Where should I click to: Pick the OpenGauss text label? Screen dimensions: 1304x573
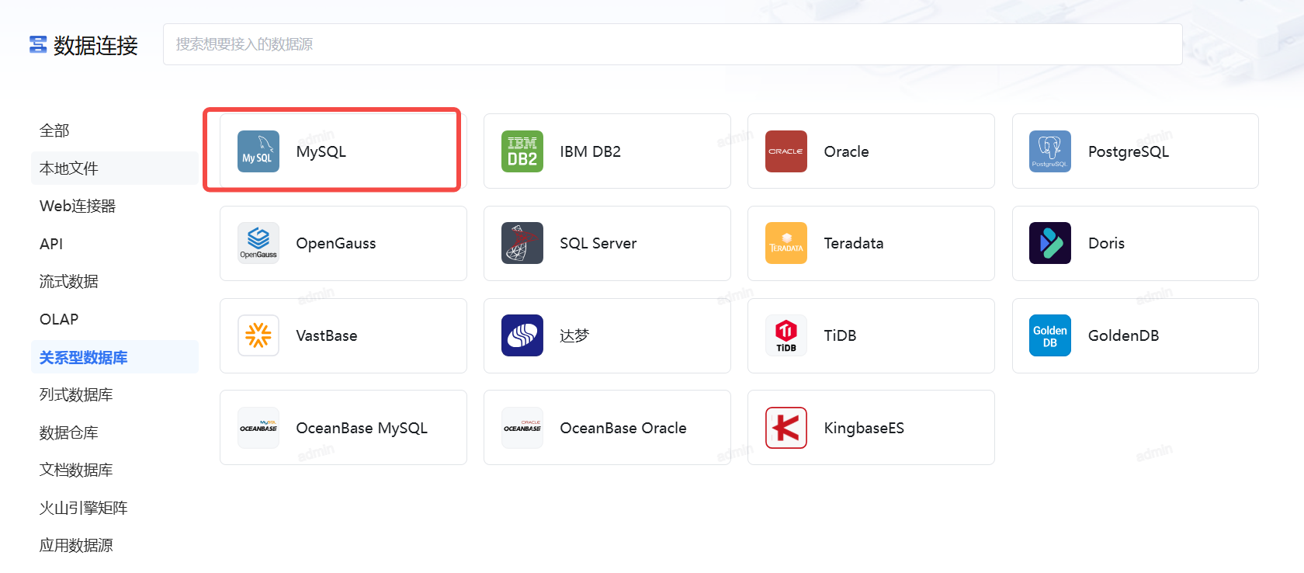pyautogui.click(x=336, y=243)
